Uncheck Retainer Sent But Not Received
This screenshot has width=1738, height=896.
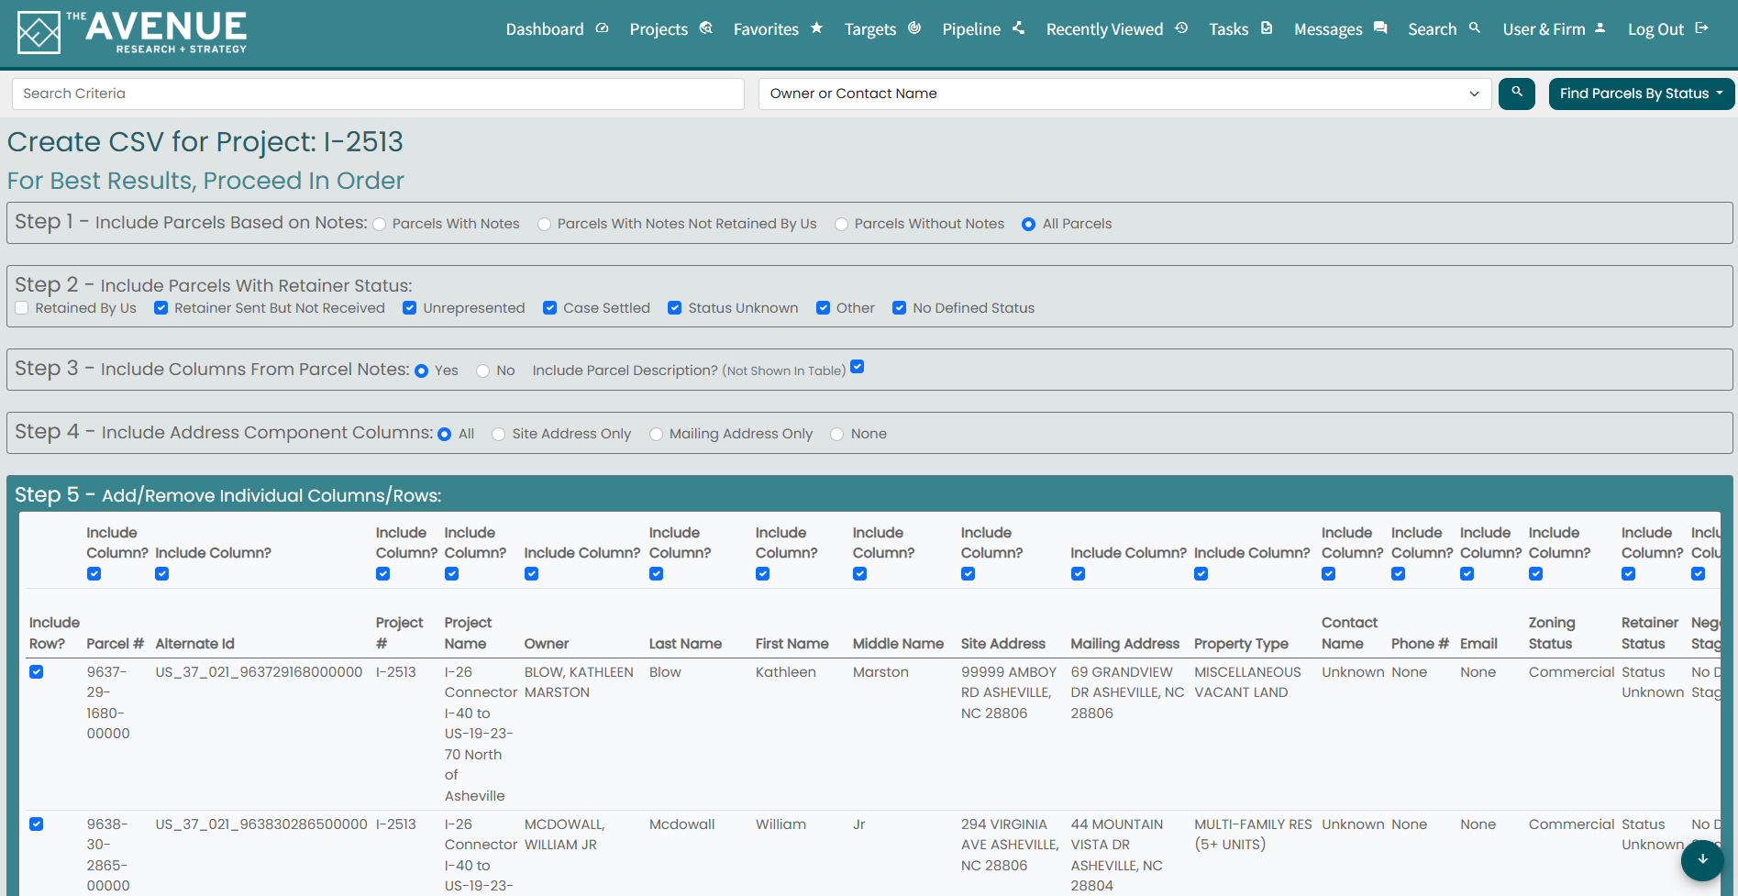tap(161, 308)
